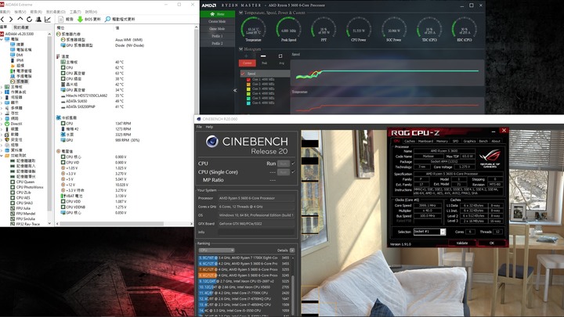
Task: Expand the operating system node in AIDA64 tree
Action: tap(2, 92)
